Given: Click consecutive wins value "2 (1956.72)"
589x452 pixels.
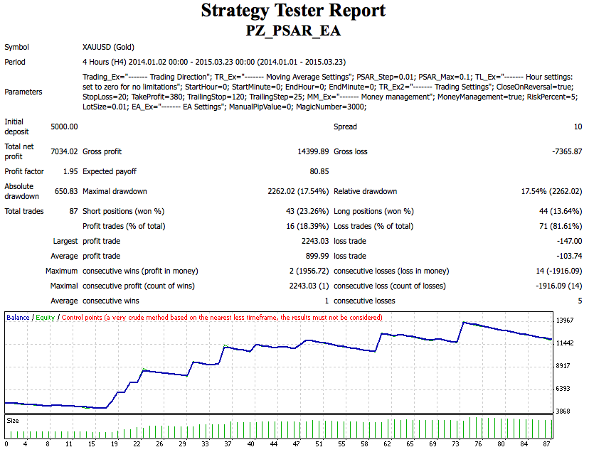Looking at the screenshot, I should point(309,271).
